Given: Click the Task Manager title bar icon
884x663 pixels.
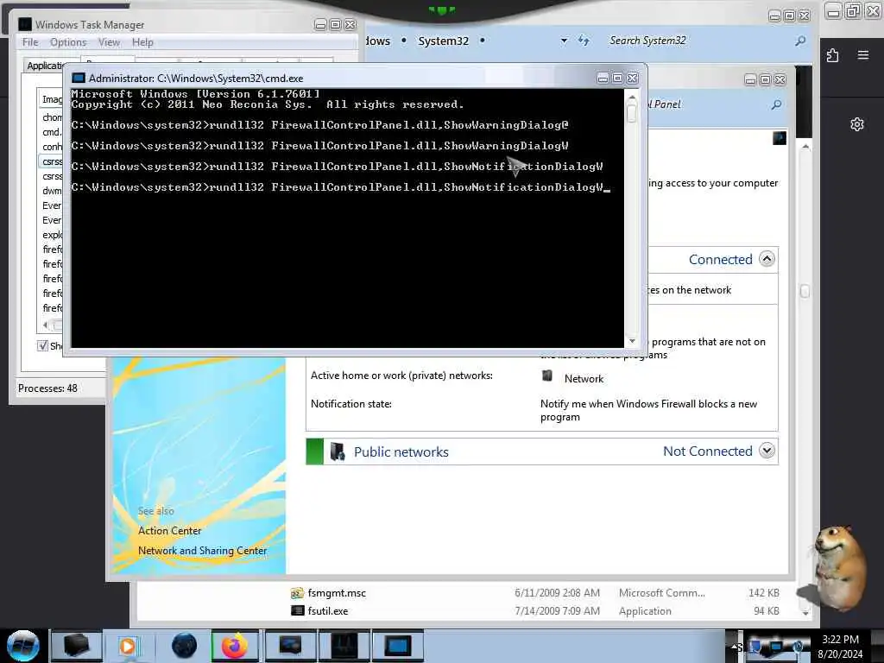Looking at the screenshot, I should 25,24.
